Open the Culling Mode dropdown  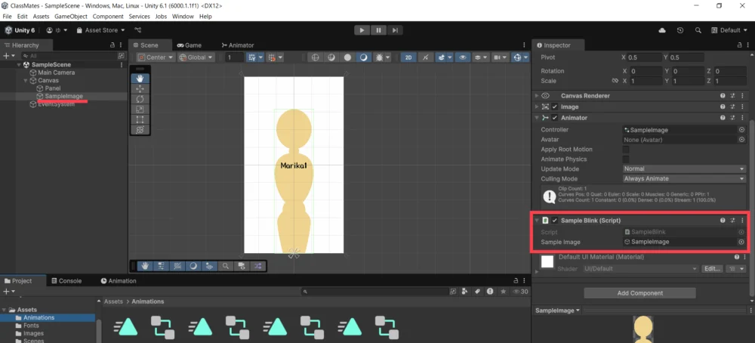(684, 179)
